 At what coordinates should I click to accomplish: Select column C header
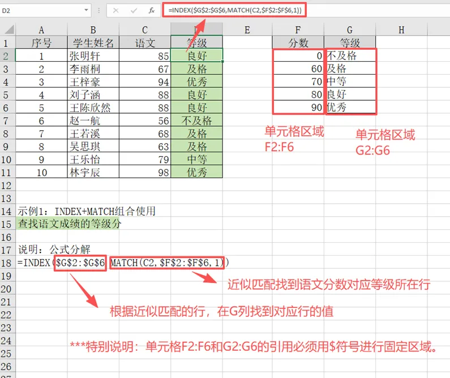point(145,29)
